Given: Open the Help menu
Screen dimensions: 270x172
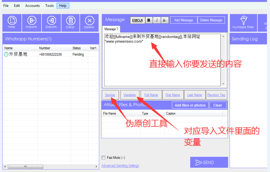Looking at the screenshot, I should pyautogui.click(x=63, y=6).
